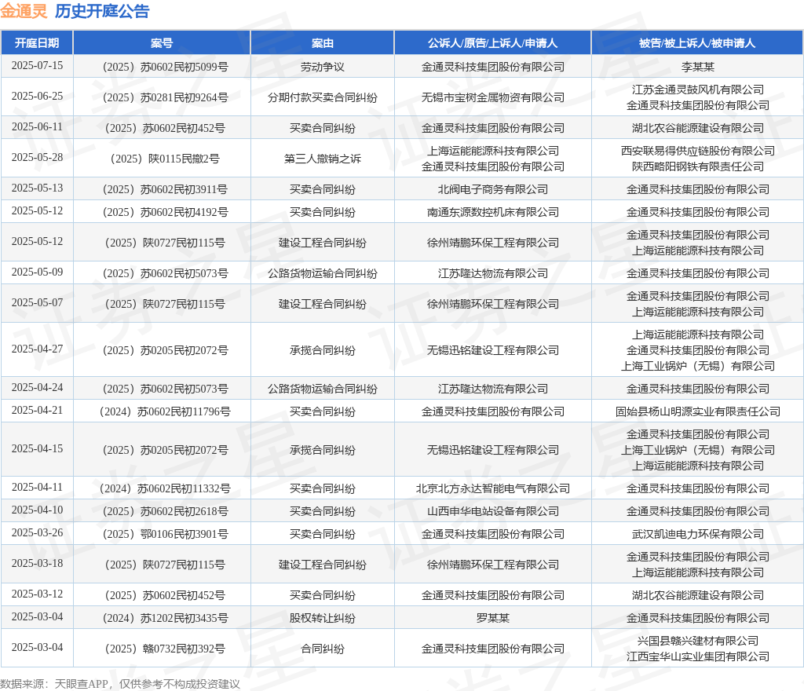Click defendant 武汉凯迪电力环保有限公司
Screen dimensions: 804x691
697,534
